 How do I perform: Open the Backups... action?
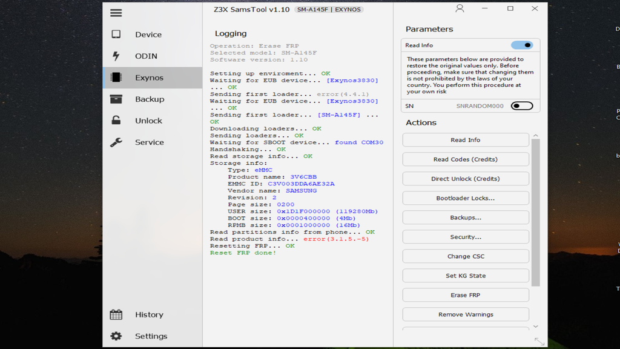466,218
